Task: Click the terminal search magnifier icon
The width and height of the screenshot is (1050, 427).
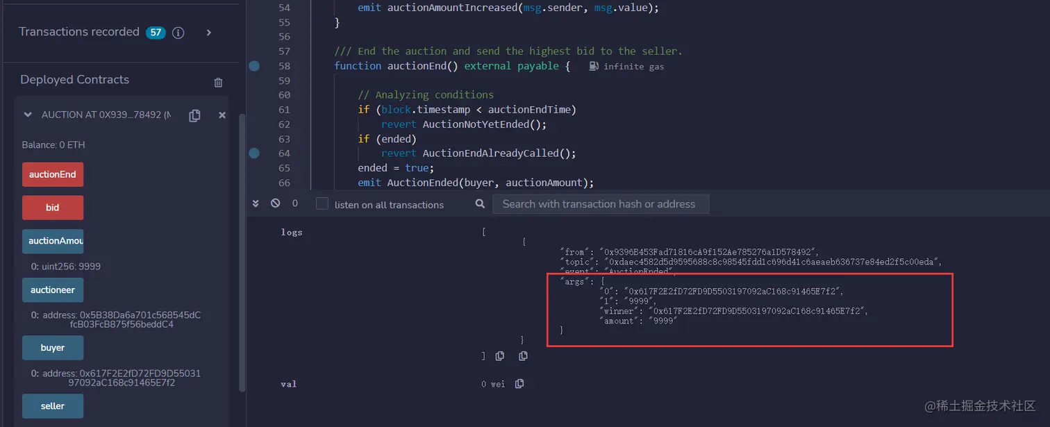Action: point(480,204)
